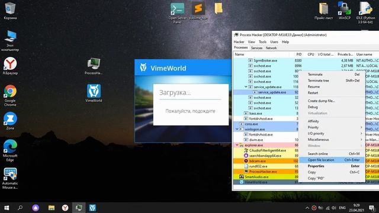The width and height of the screenshot is (379, 213).
Task: Open the View menu in Process Hacker
Action: (x=251, y=42)
